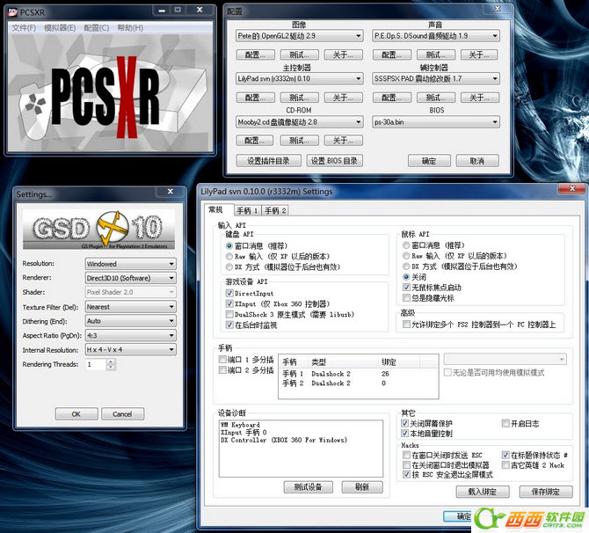Select keyboard API 窗口消息 (推荐) radio
The image size is (589, 533).
pos(229,245)
